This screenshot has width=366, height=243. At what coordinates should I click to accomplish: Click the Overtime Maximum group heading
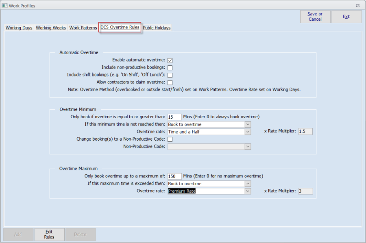pyautogui.click(x=78, y=169)
